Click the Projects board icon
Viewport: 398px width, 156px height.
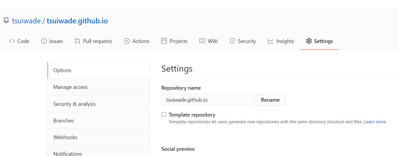click(164, 41)
